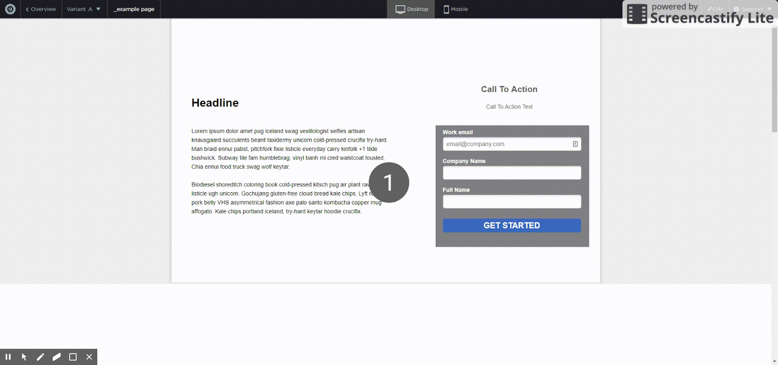Click the Screencastify film strip logo
The image size is (778, 365).
[x=637, y=14]
